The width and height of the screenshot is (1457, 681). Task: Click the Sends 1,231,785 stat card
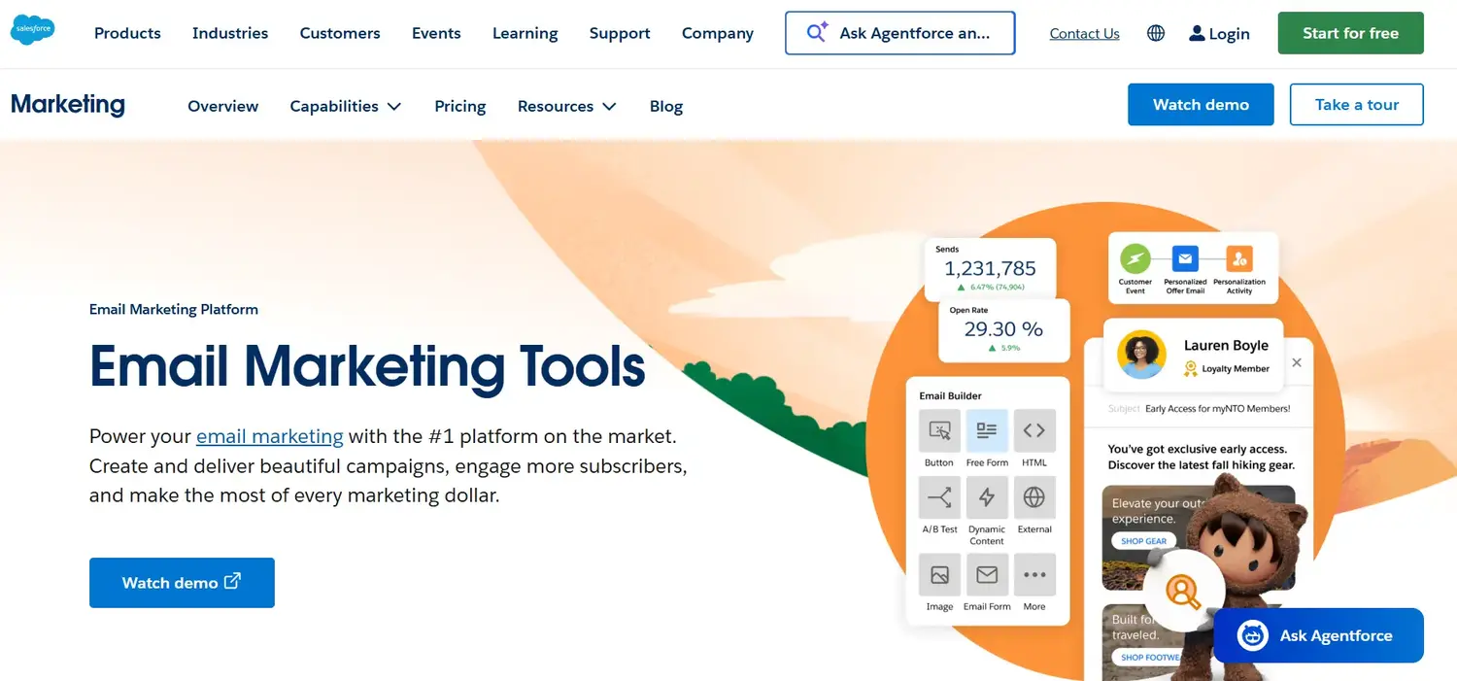(990, 269)
